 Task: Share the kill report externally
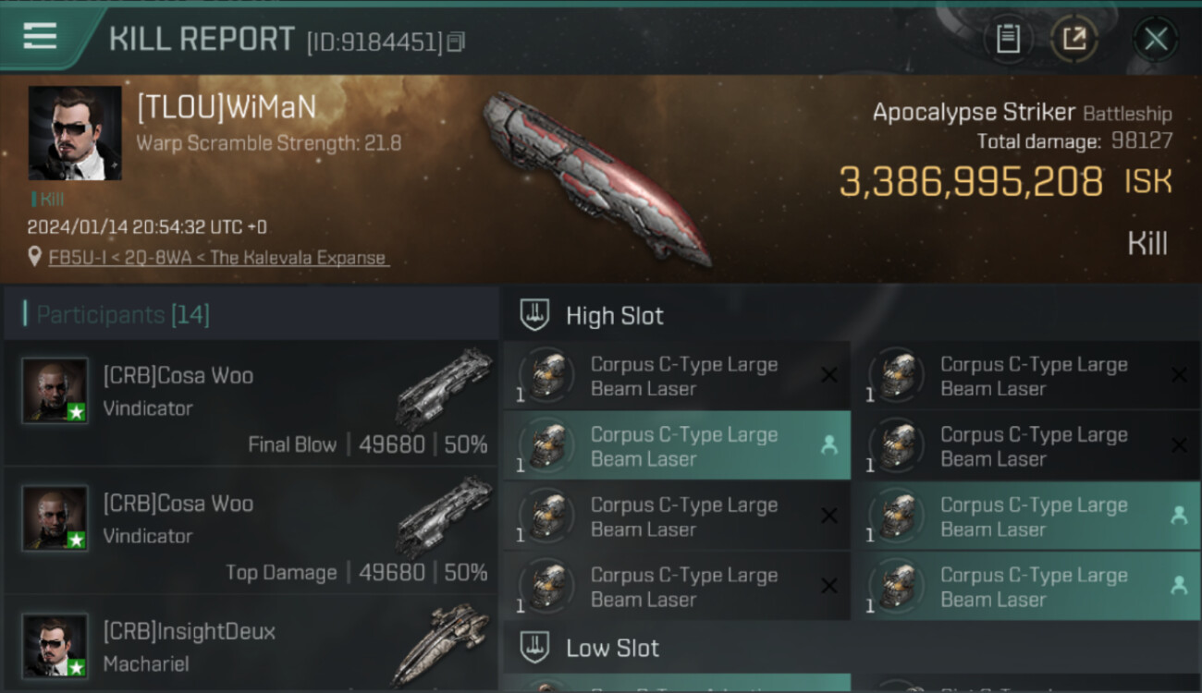(1073, 39)
